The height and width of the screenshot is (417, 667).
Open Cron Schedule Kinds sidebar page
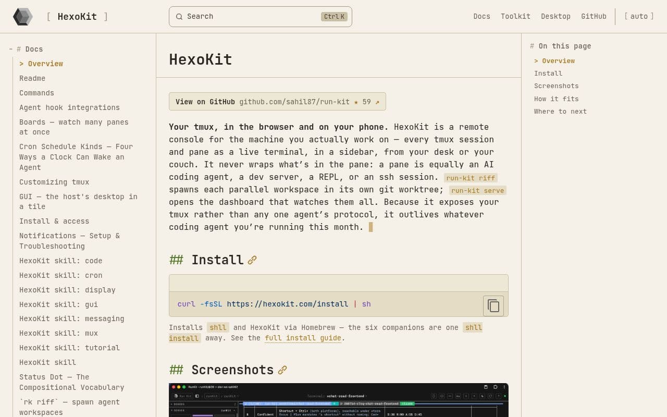[x=76, y=157]
